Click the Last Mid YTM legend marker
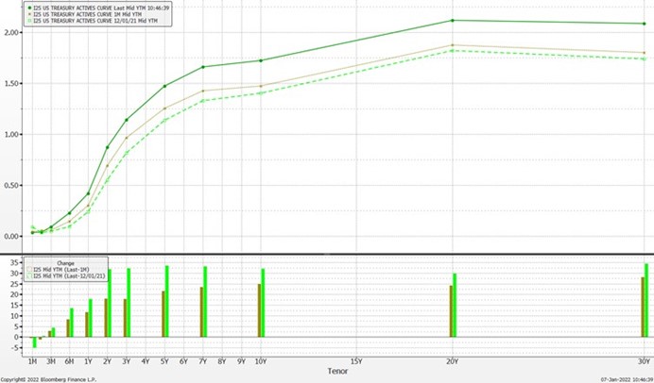The image size is (654, 383). click(31, 6)
